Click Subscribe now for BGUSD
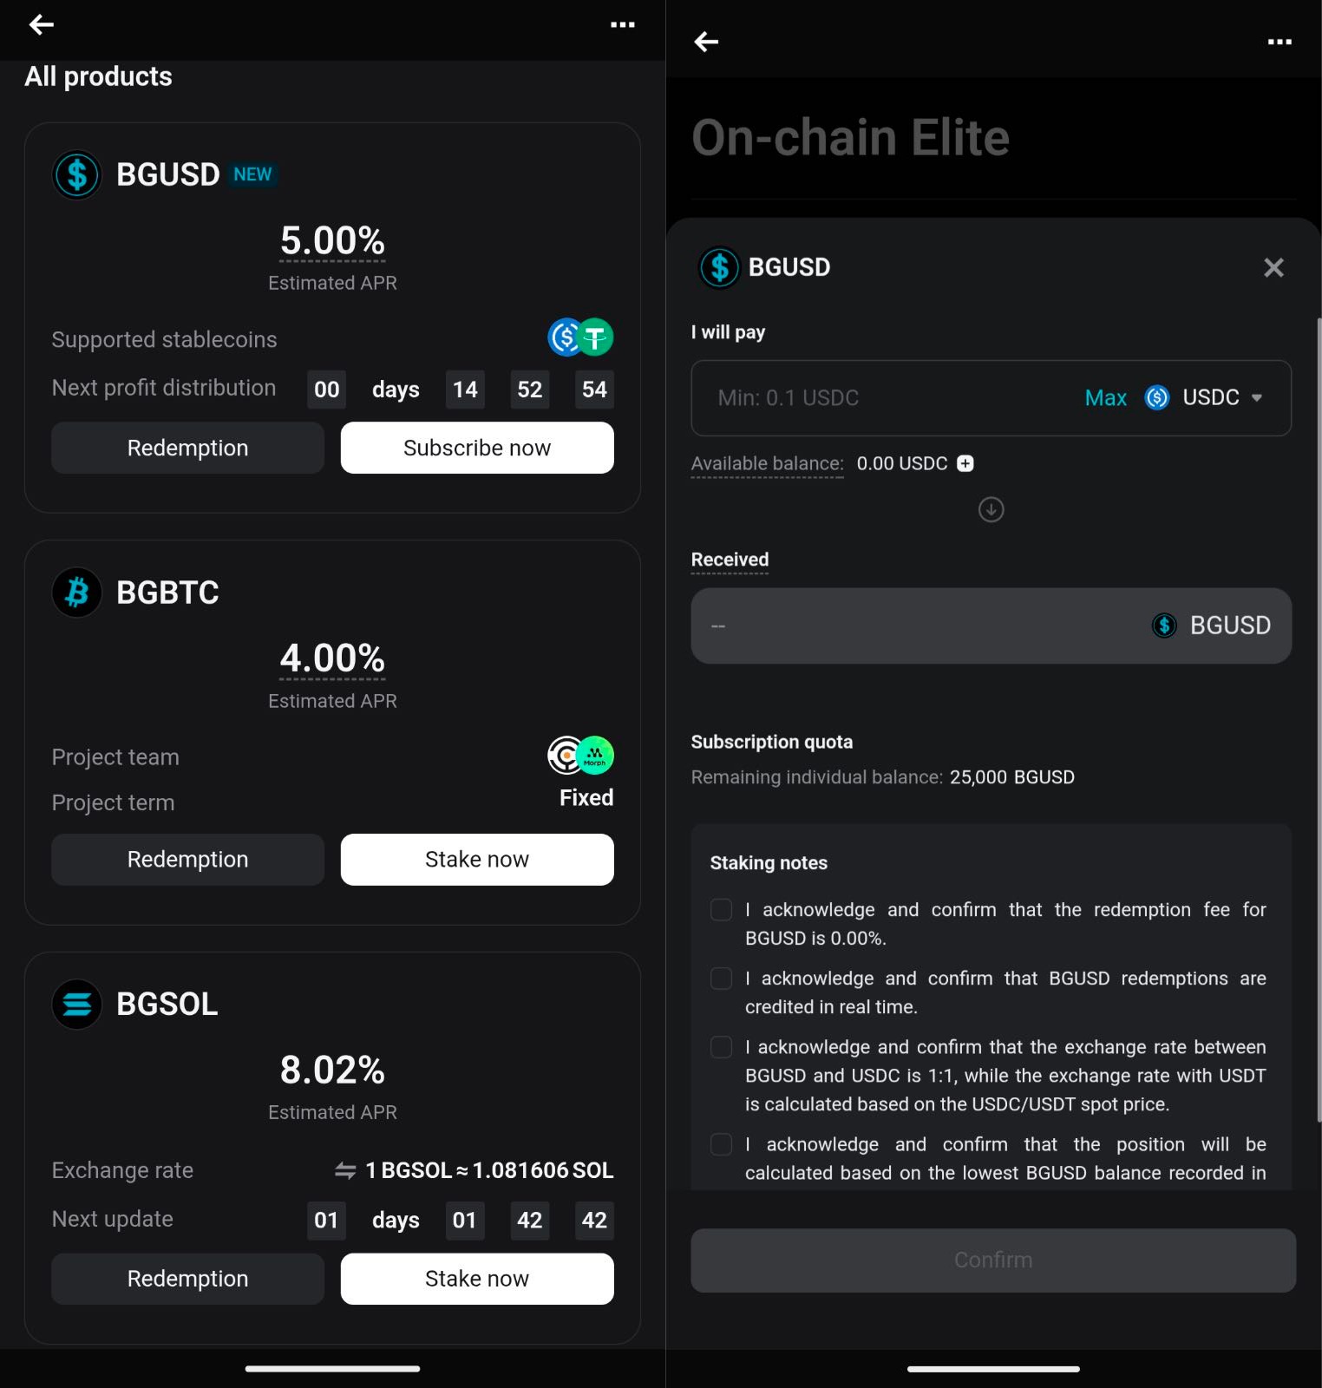 (476, 448)
